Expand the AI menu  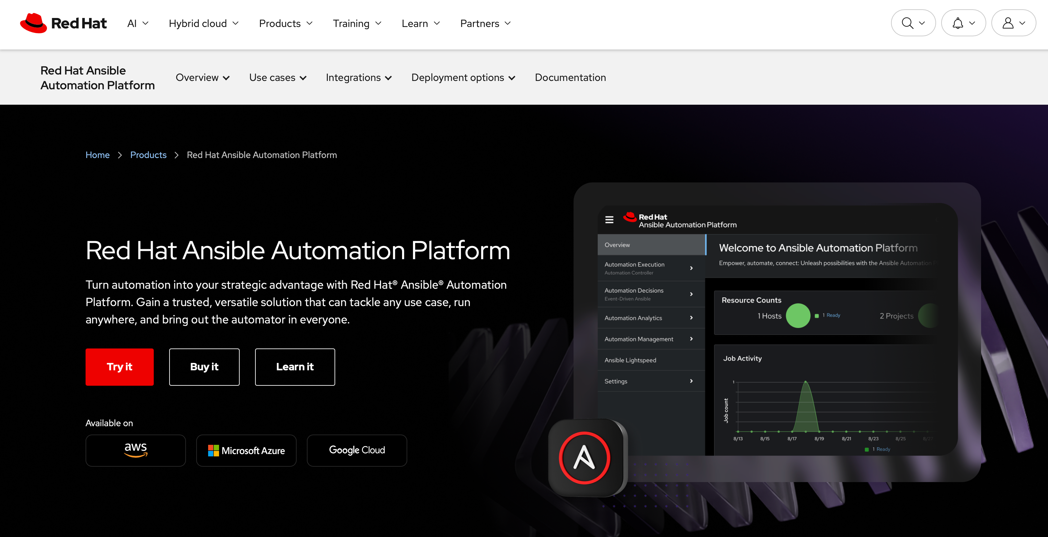click(137, 23)
